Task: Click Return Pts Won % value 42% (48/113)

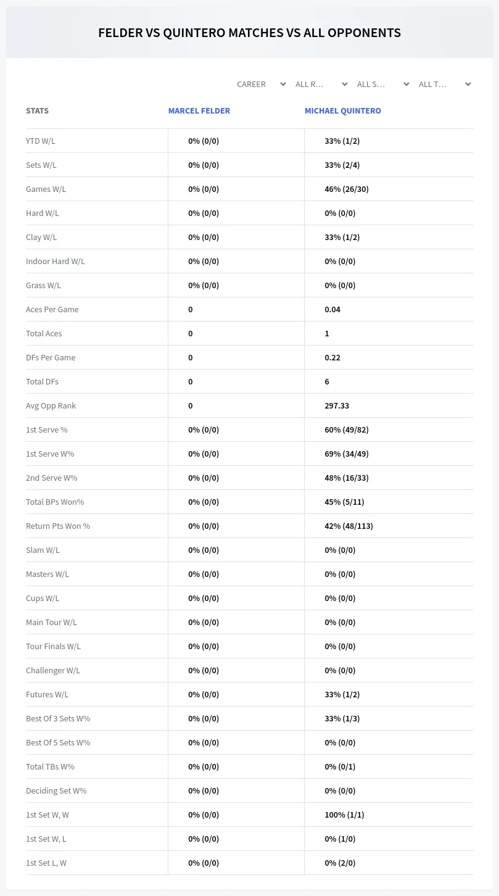Action: click(348, 526)
